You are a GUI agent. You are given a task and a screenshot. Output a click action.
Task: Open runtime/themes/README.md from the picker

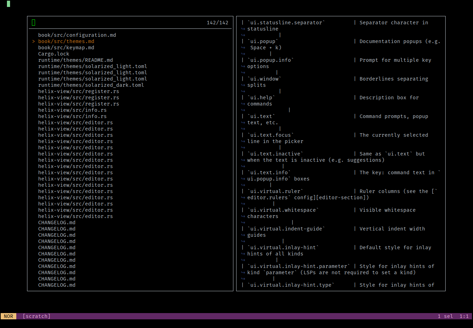coord(76,60)
